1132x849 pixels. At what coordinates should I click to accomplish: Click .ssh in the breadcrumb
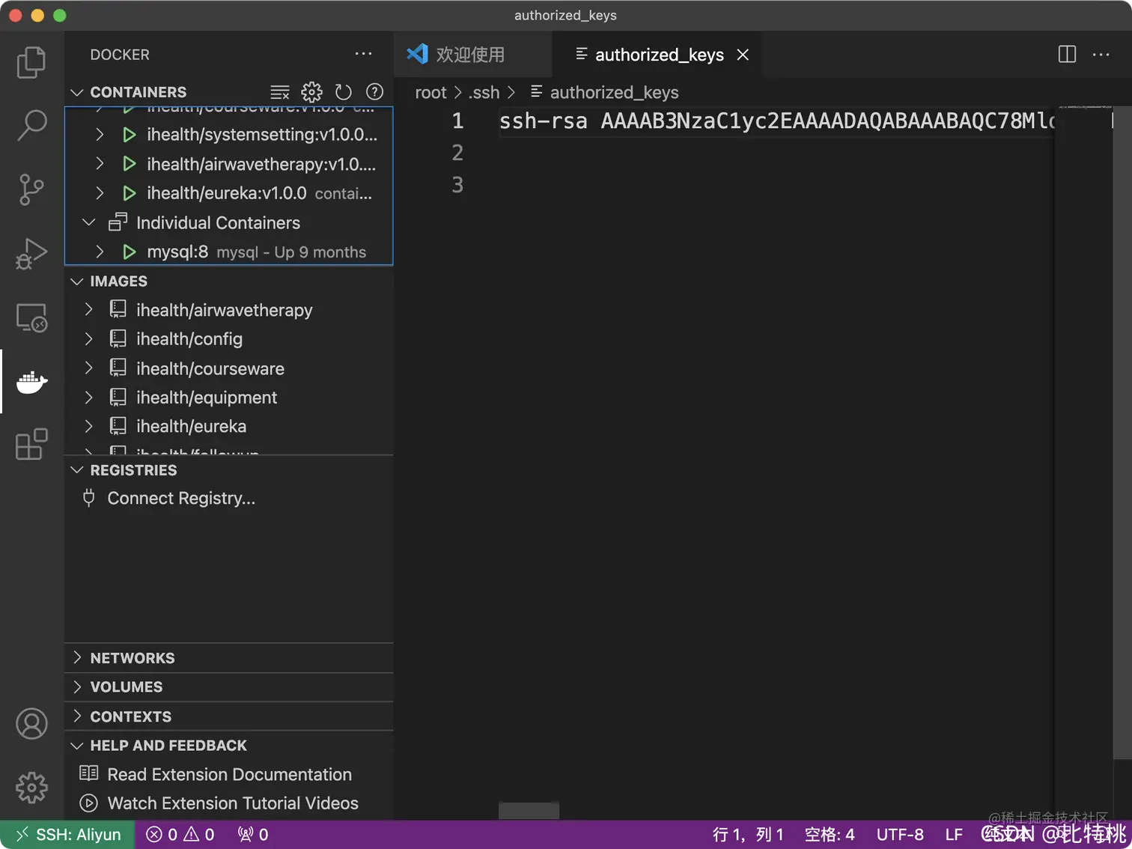click(x=484, y=92)
